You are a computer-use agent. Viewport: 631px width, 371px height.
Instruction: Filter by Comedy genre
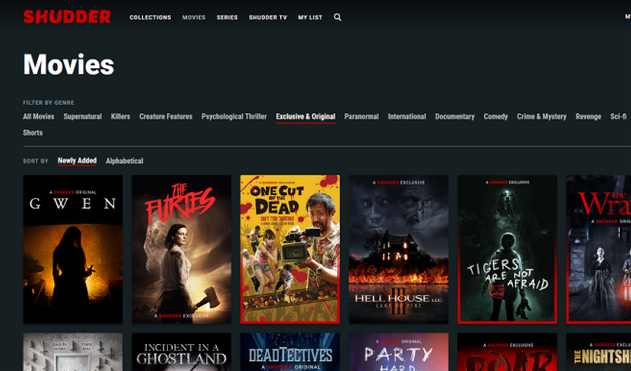(x=496, y=116)
